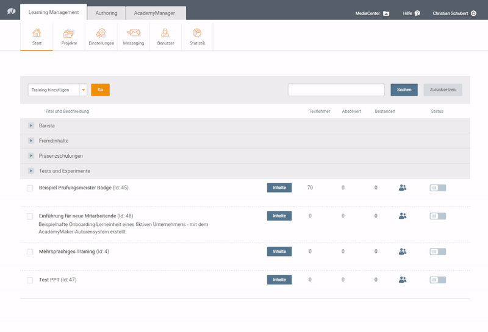The width and height of the screenshot is (488, 332).
Task: Click into the search text field
Action: 336,90
